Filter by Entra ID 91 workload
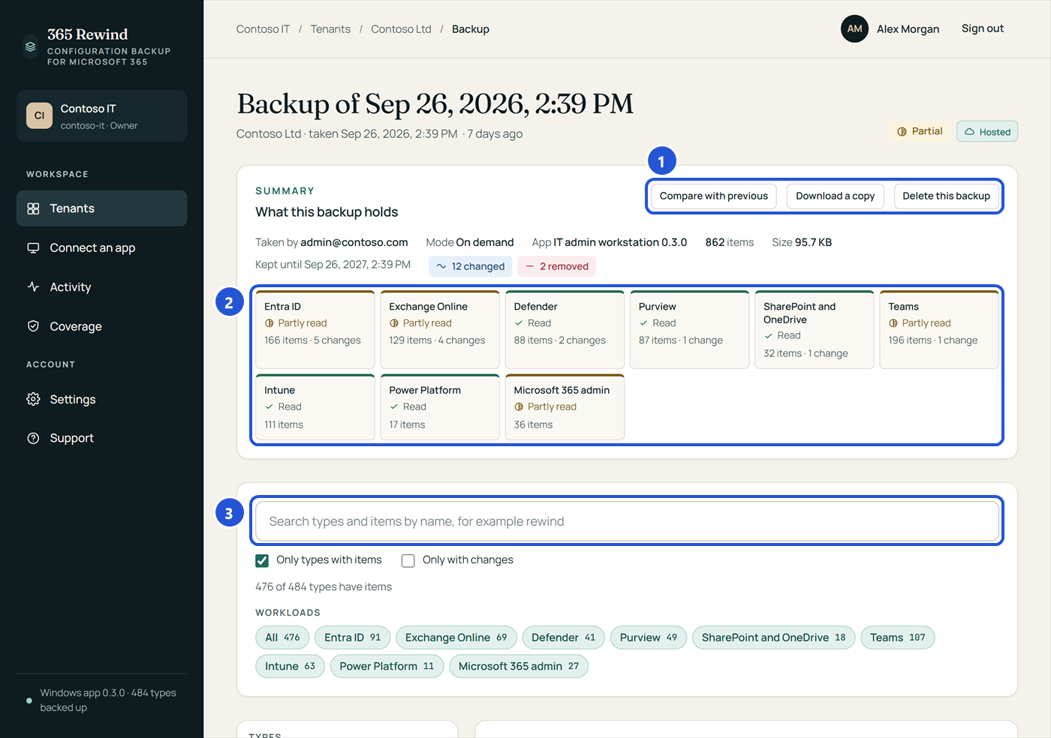The image size is (1051, 738). [x=353, y=637]
